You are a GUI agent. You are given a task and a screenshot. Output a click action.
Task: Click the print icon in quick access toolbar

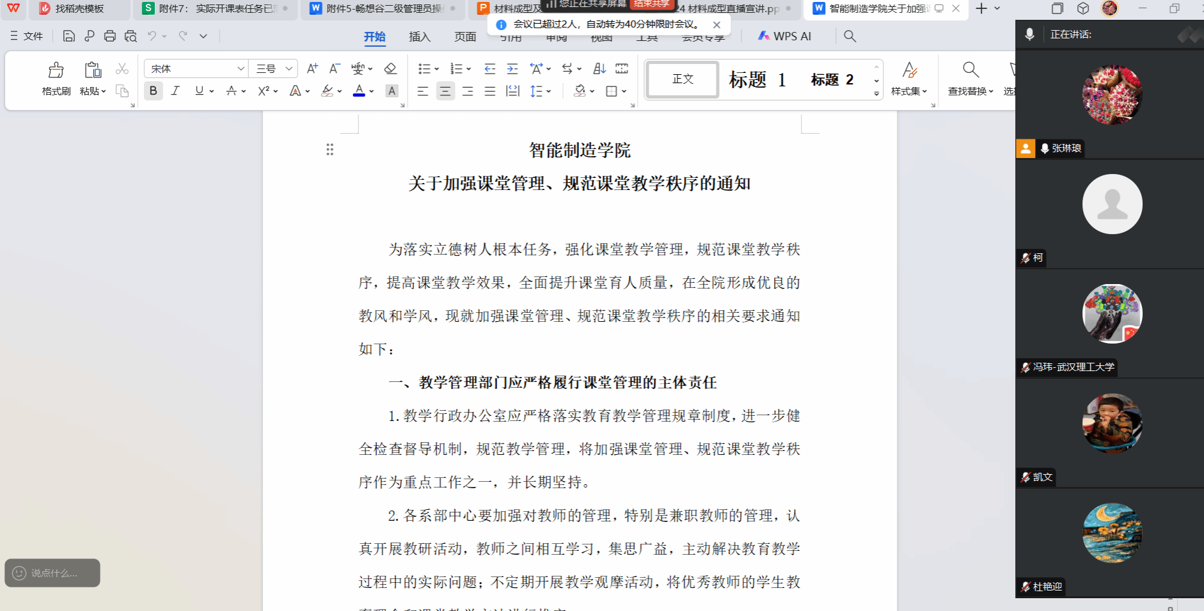tap(110, 36)
